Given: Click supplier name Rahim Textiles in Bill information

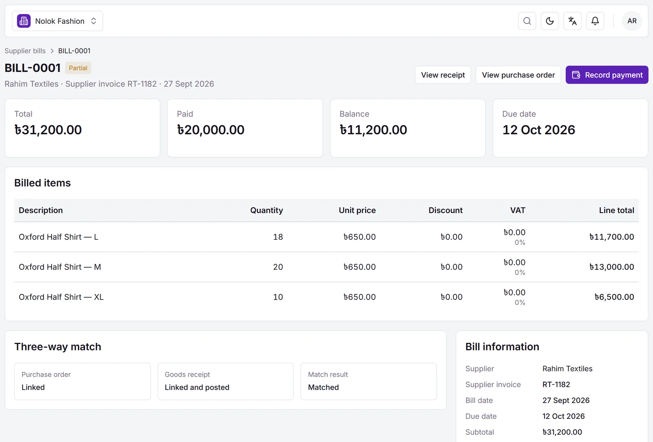Looking at the screenshot, I should (x=567, y=369).
